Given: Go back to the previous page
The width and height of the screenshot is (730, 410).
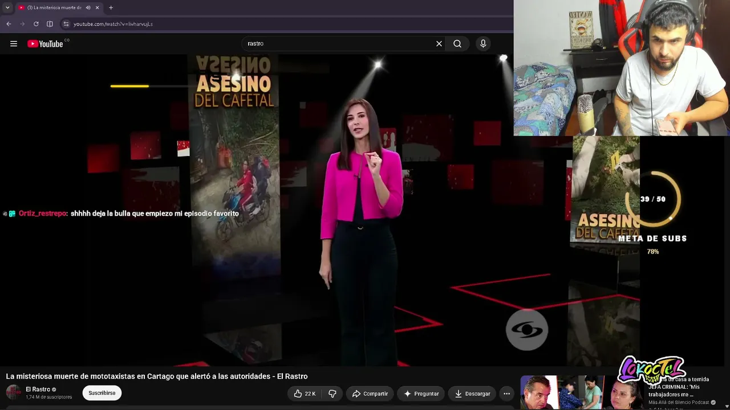Looking at the screenshot, I should click(9, 24).
